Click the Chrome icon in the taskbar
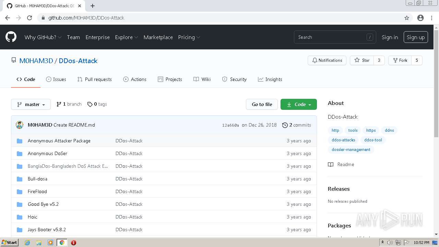This screenshot has height=247, width=439. point(62,243)
